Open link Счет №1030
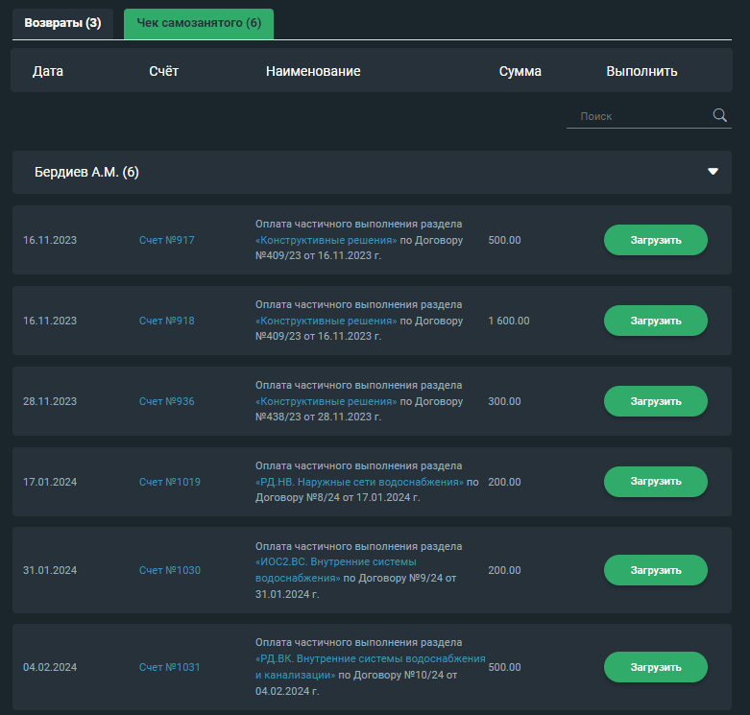The image size is (750, 715). (169, 570)
